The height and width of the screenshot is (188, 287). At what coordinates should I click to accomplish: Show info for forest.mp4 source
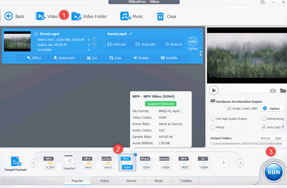coord(36,34)
